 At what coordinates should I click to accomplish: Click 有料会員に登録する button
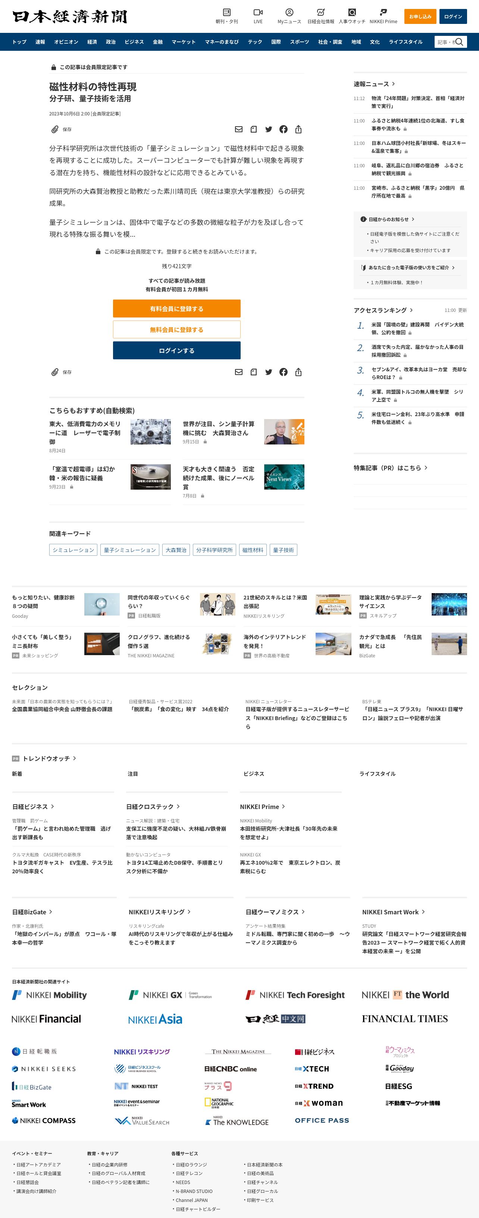(x=177, y=308)
